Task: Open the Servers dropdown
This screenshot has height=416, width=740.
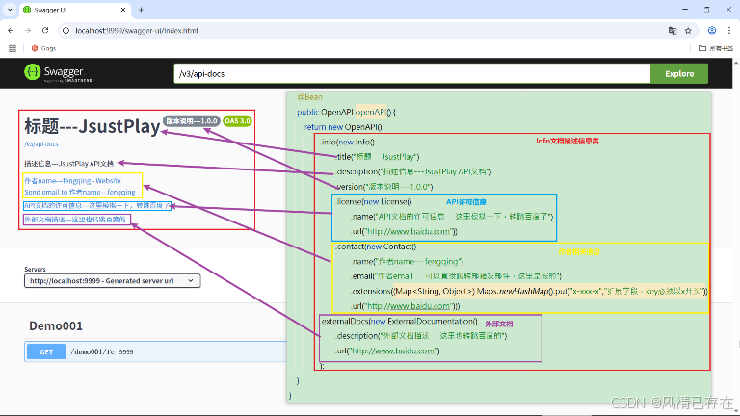Action: point(113,280)
